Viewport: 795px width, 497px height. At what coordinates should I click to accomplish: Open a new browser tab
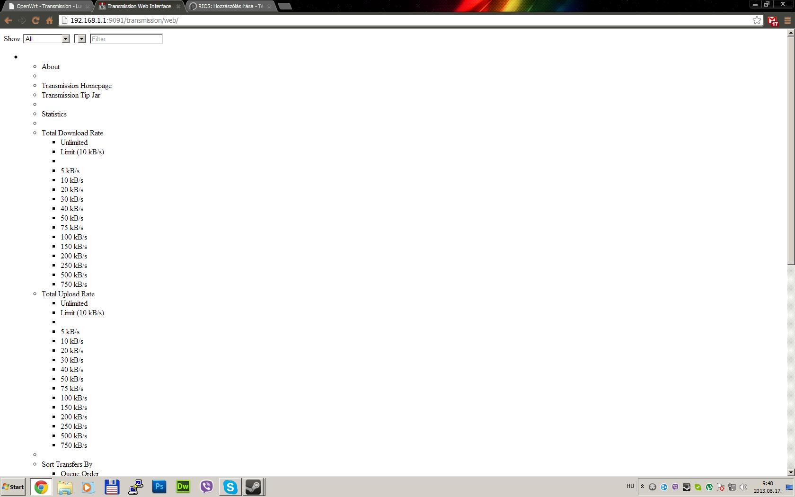pyautogui.click(x=285, y=6)
